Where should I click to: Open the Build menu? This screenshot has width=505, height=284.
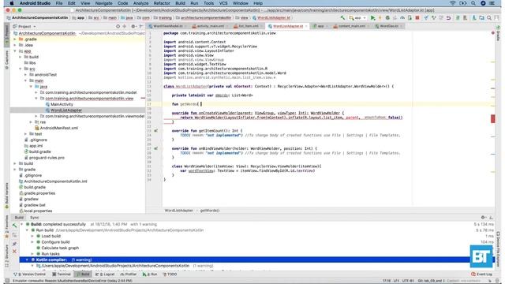pos(181,3)
